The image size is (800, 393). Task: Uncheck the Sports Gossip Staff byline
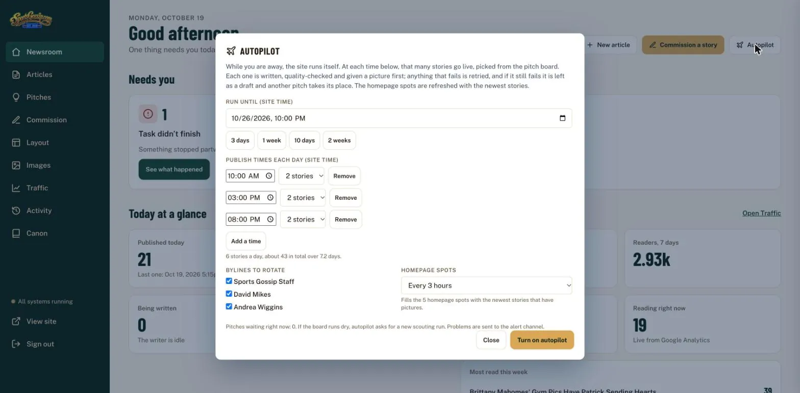click(229, 281)
